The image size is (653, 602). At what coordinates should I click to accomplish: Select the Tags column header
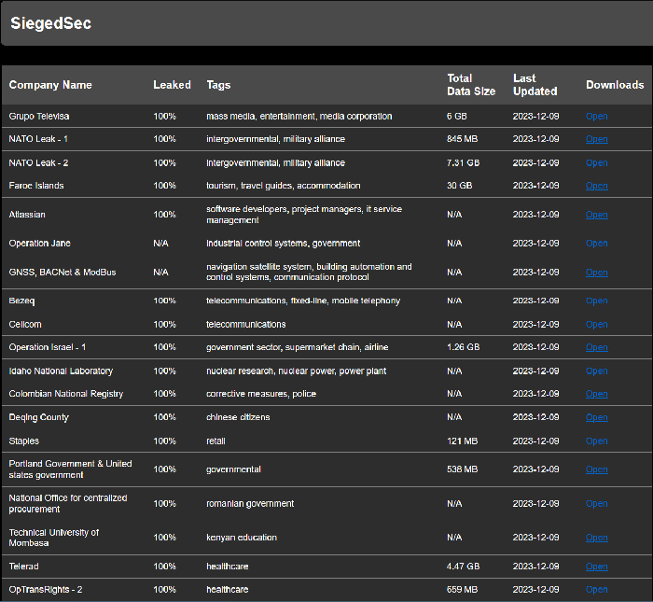(218, 85)
